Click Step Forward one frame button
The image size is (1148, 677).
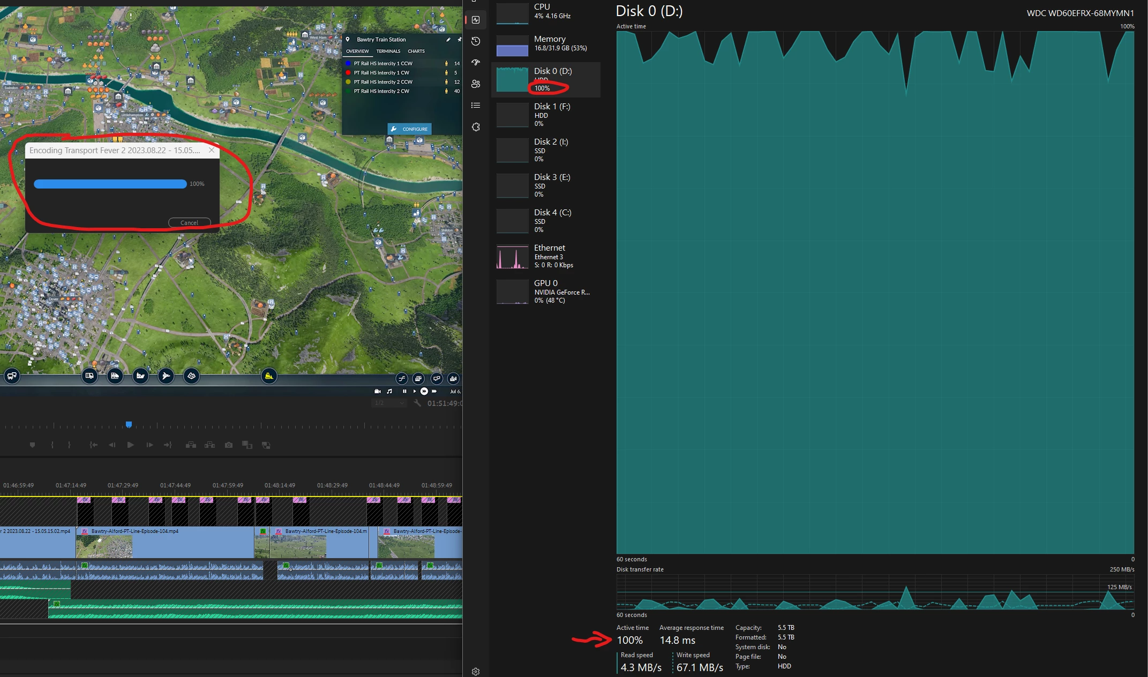click(x=149, y=445)
